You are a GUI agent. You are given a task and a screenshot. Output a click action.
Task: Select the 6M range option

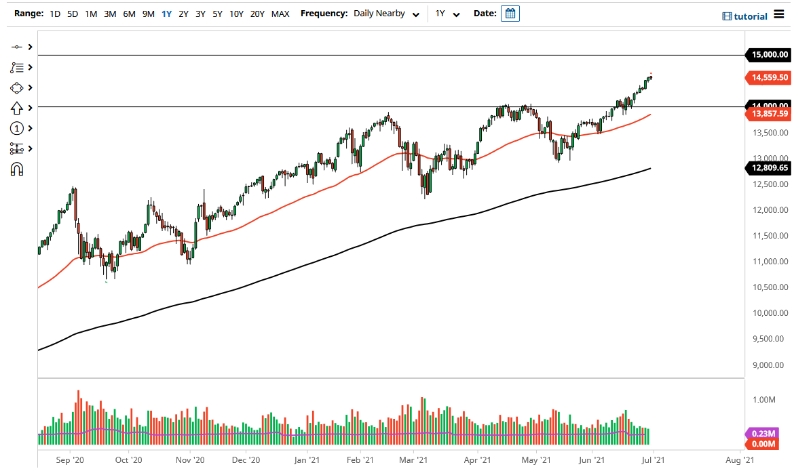[x=129, y=13]
